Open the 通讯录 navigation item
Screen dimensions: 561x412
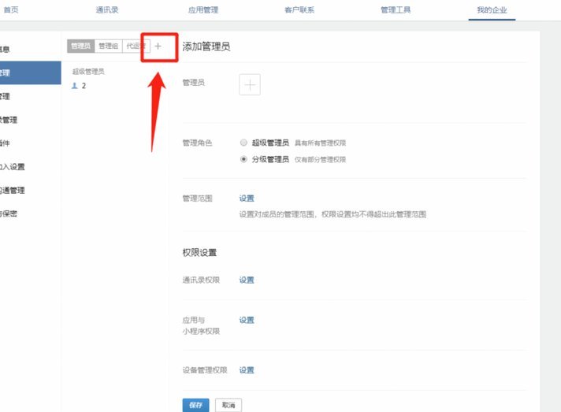107,9
